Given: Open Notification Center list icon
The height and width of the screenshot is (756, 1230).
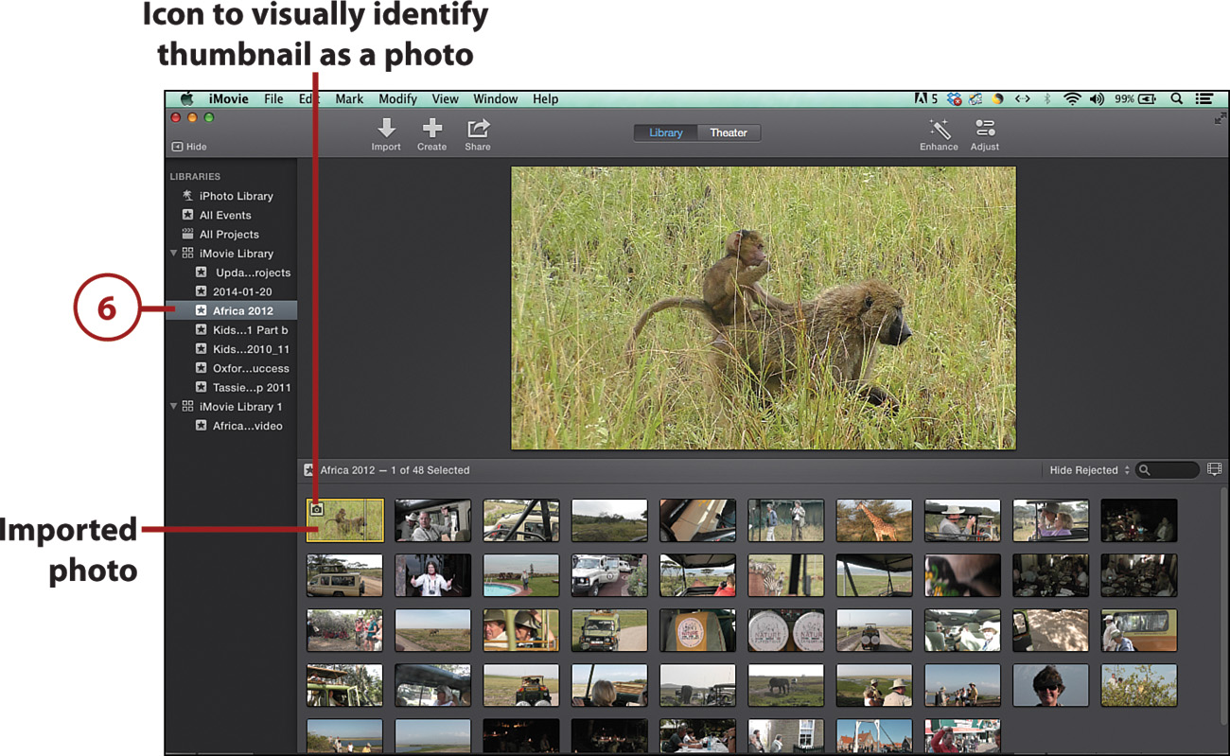Looking at the screenshot, I should [x=1204, y=98].
